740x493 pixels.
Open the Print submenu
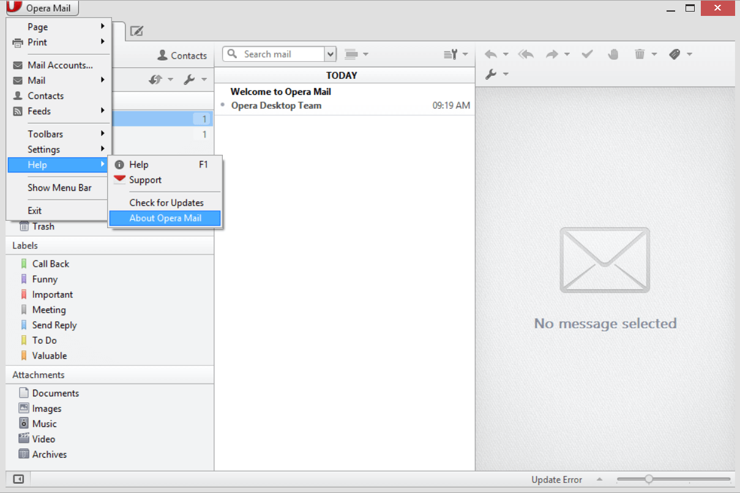click(59, 42)
